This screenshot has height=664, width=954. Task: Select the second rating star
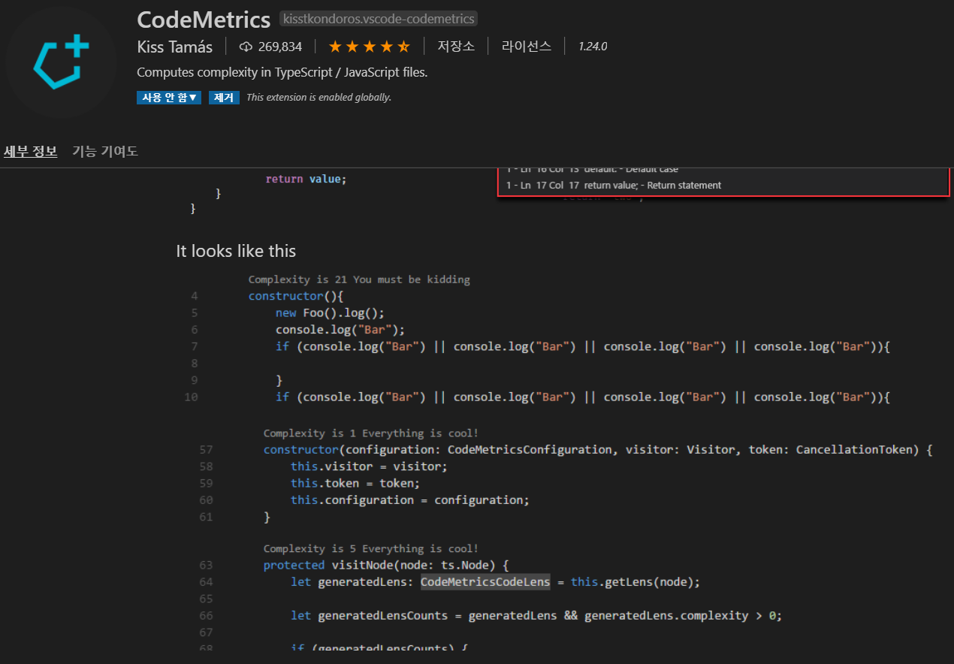(x=352, y=46)
